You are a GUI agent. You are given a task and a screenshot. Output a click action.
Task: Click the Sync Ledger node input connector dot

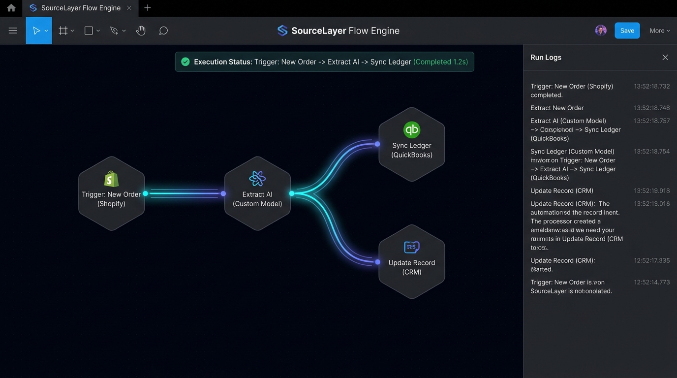pyautogui.click(x=377, y=144)
